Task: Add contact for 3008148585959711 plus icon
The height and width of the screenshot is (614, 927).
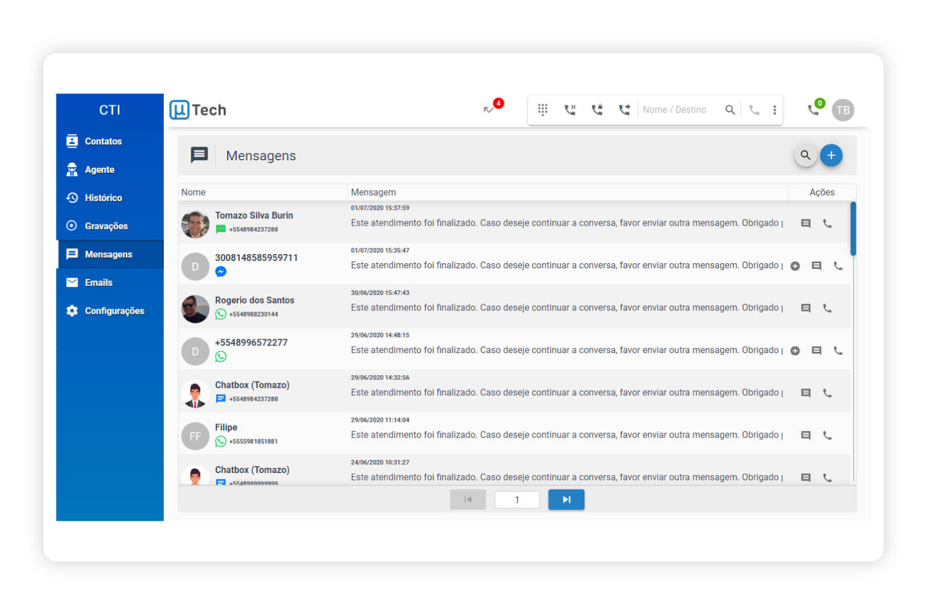Action: tap(795, 266)
